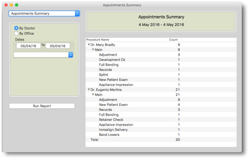Open the Appointments Summary report dropdown
The width and height of the screenshot is (250, 158).
pos(44,14)
